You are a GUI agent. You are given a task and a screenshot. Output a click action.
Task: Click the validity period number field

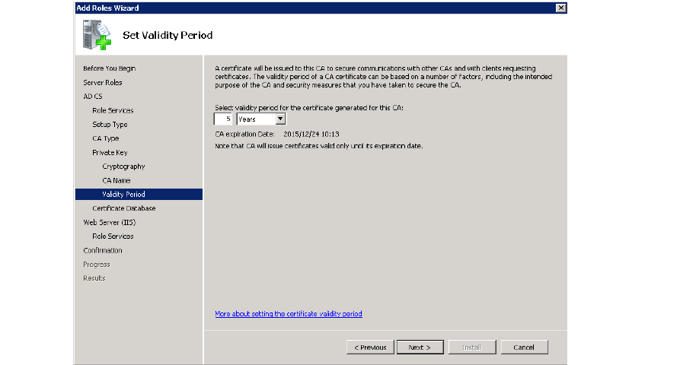(x=224, y=119)
